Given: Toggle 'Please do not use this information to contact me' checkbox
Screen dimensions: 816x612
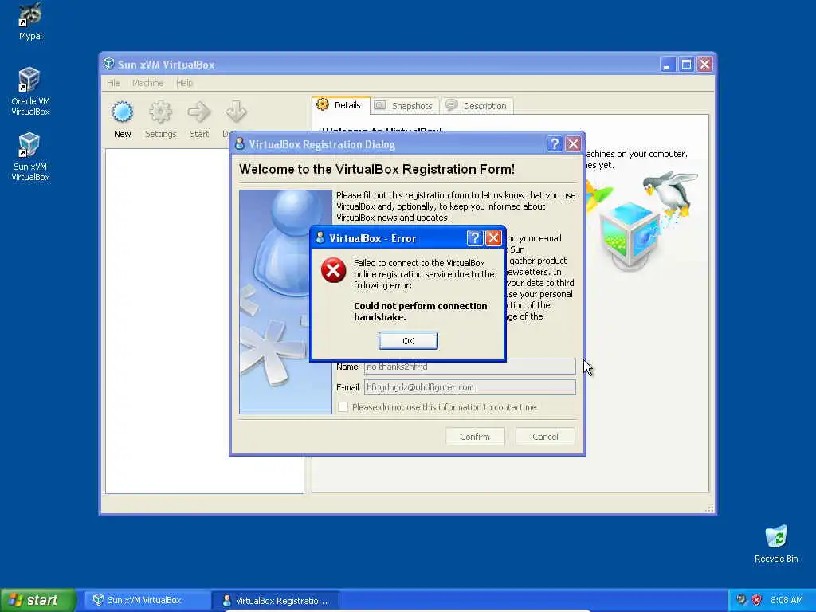Looking at the screenshot, I should [x=343, y=407].
